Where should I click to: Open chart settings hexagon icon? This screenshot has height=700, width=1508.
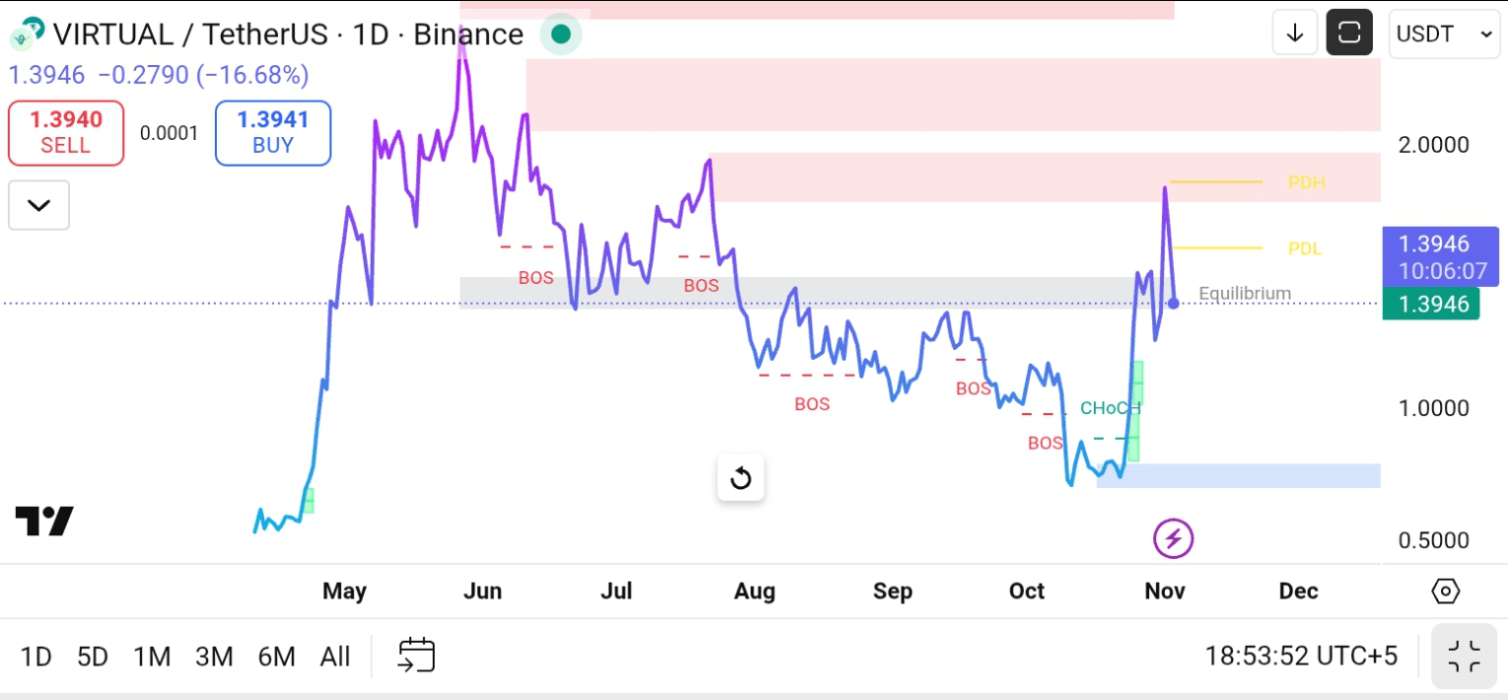point(1445,592)
